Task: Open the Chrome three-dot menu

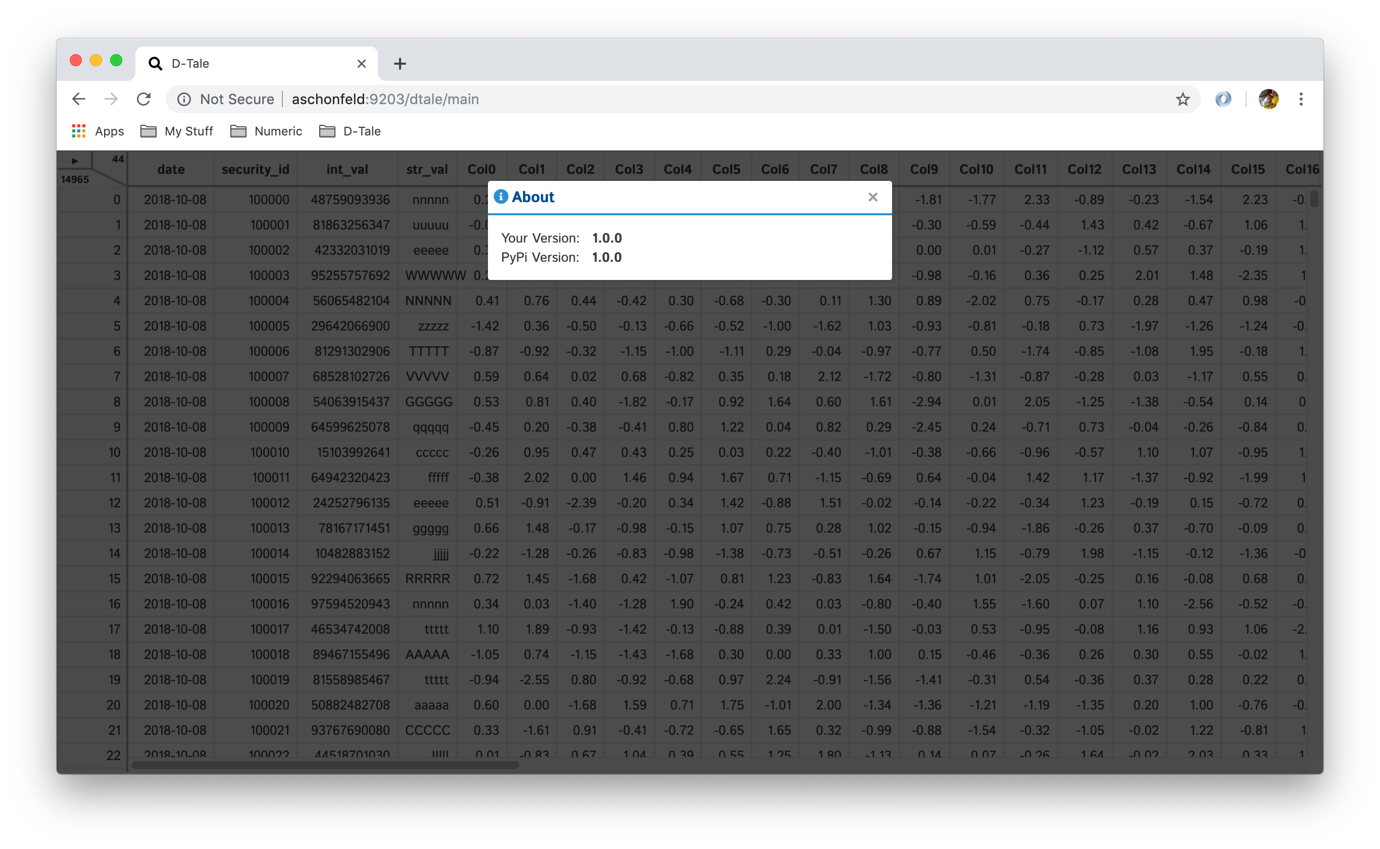Action: point(1300,100)
